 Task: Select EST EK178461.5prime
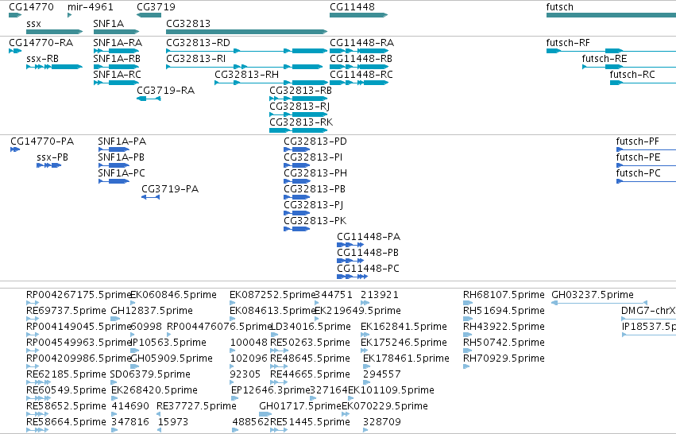click(365, 366)
